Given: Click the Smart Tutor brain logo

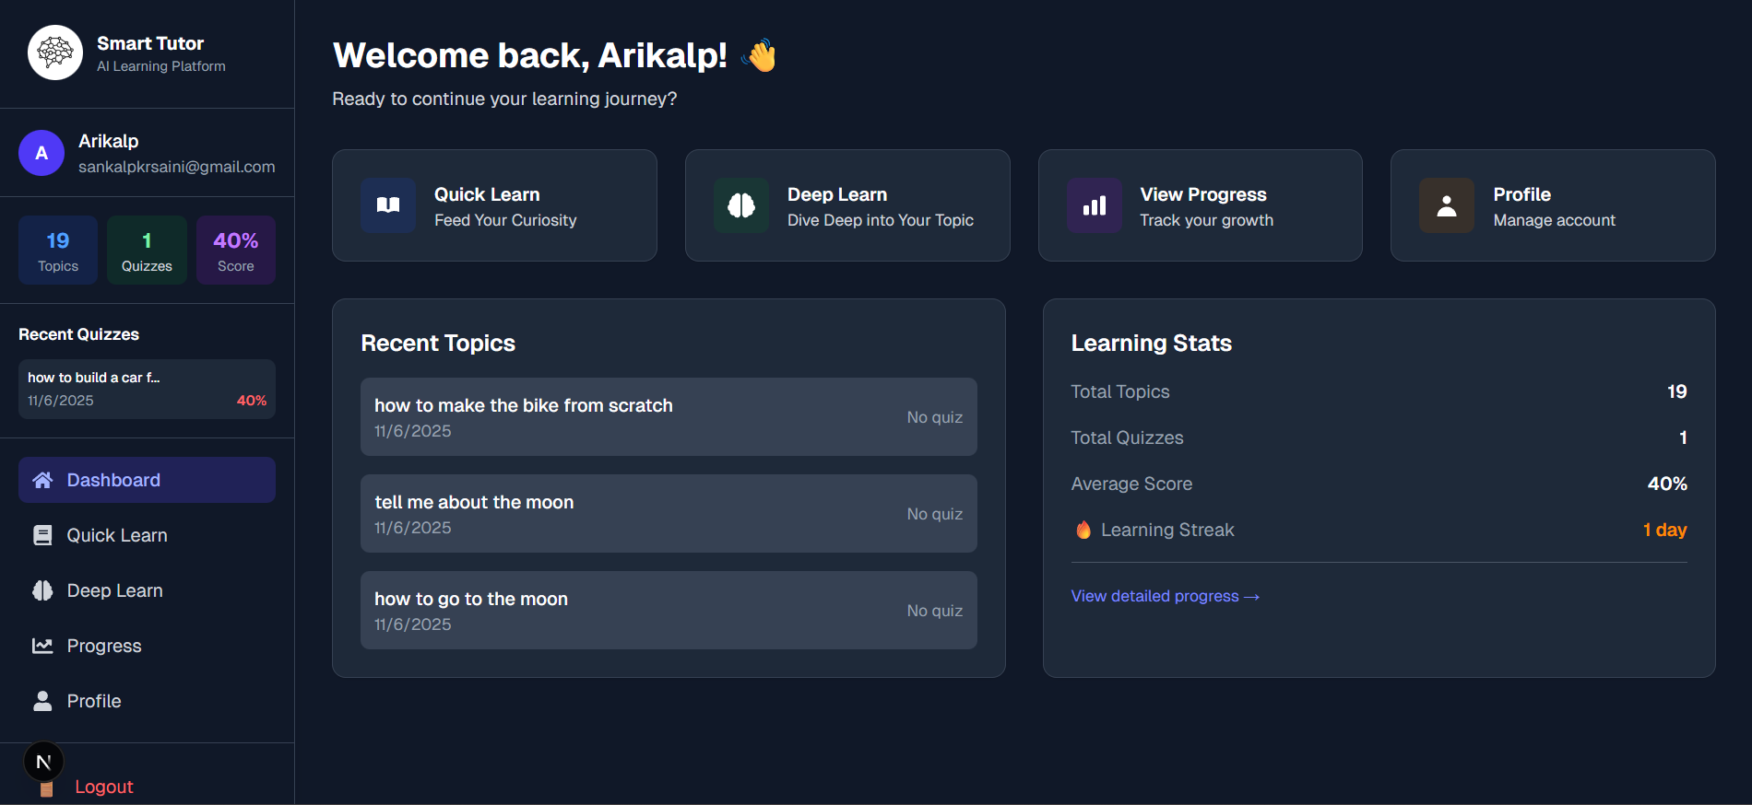Looking at the screenshot, I should point(55,52).
